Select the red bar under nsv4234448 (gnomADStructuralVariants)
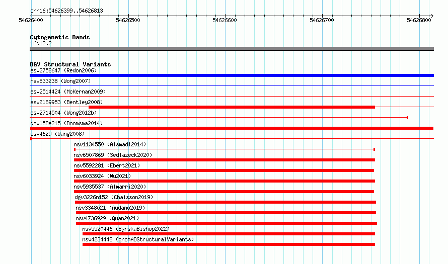Screen dimensions: 448x264 click(229, 244)
